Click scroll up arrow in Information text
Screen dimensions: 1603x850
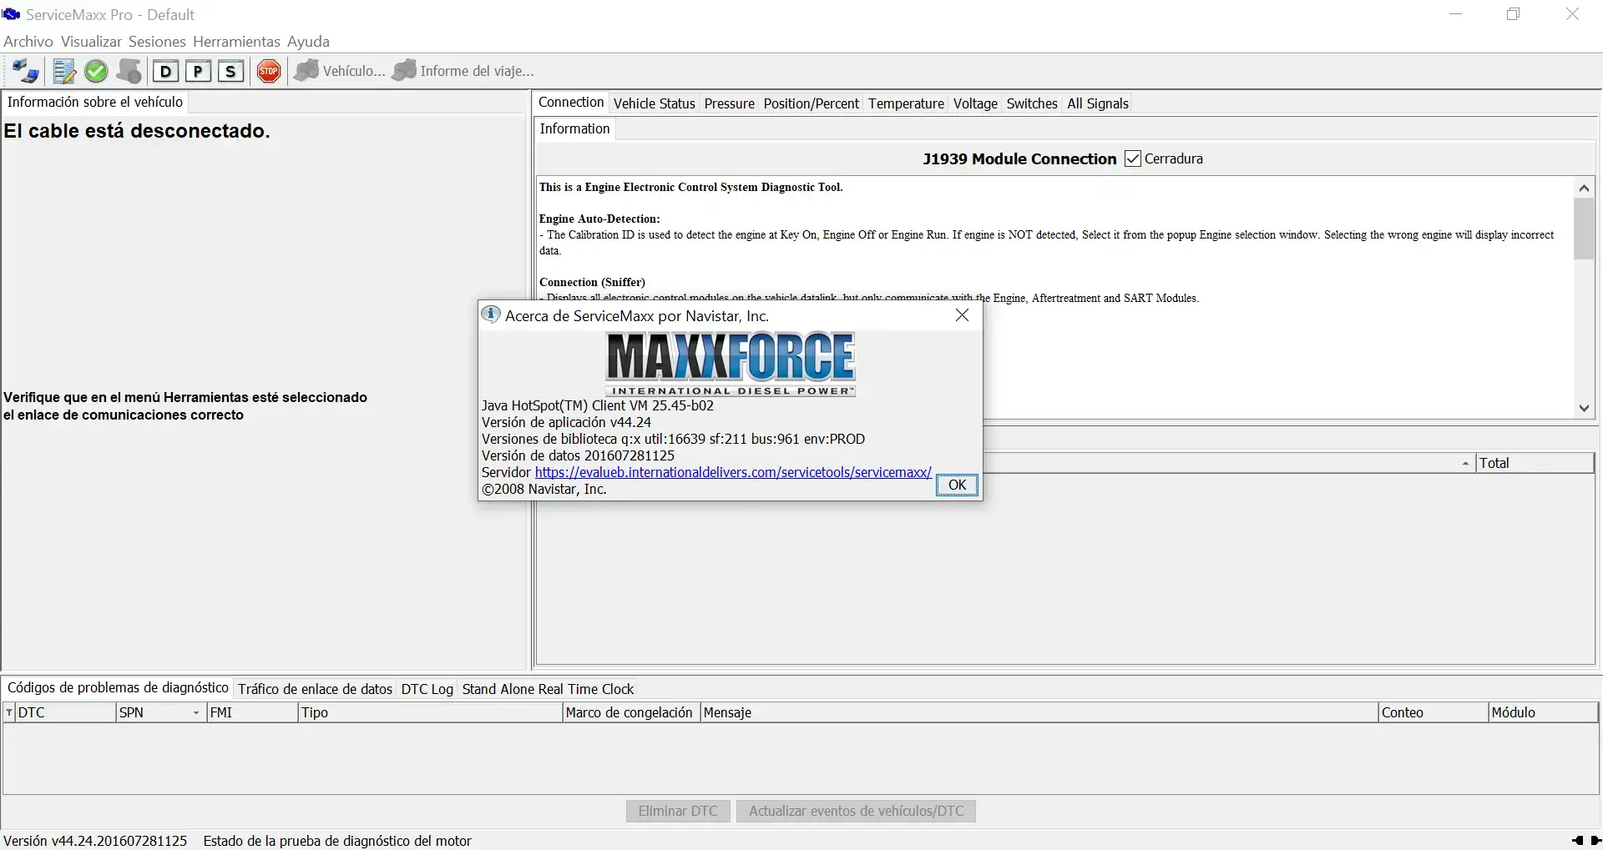point(1584,189)
